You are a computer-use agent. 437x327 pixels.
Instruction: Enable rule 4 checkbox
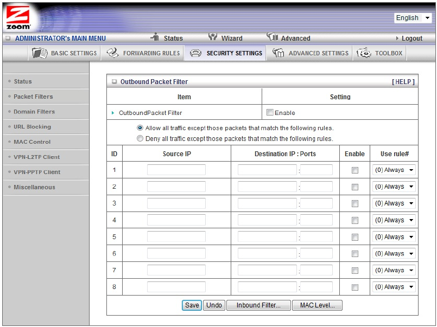355,220
